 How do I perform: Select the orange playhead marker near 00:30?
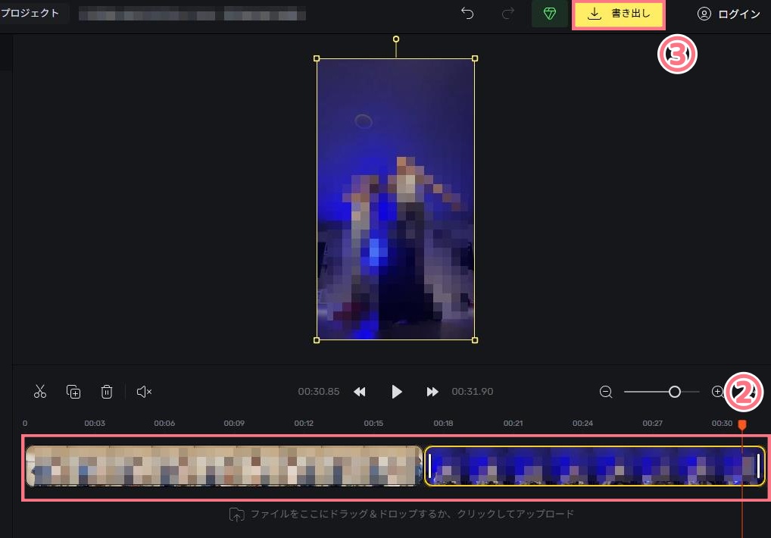coord(742,426)
